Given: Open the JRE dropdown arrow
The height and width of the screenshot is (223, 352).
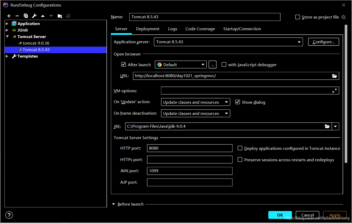Looking at the screenshot, I should tap(335, 126).
